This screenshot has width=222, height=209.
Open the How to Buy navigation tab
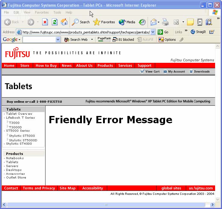46,66
